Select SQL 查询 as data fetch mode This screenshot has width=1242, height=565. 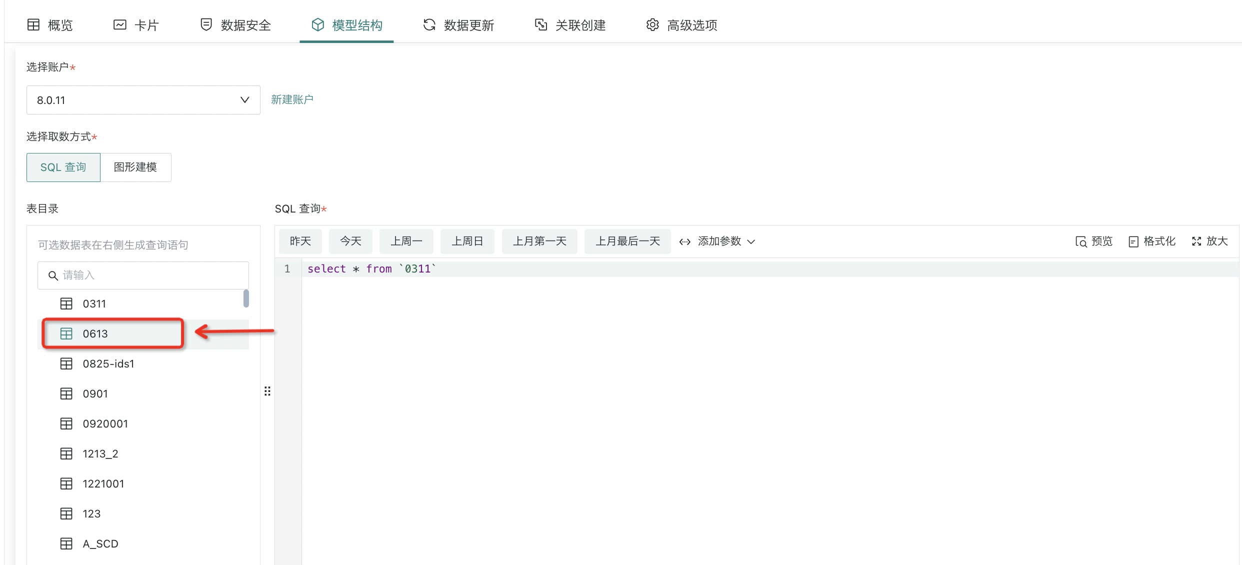coord(63,167)
